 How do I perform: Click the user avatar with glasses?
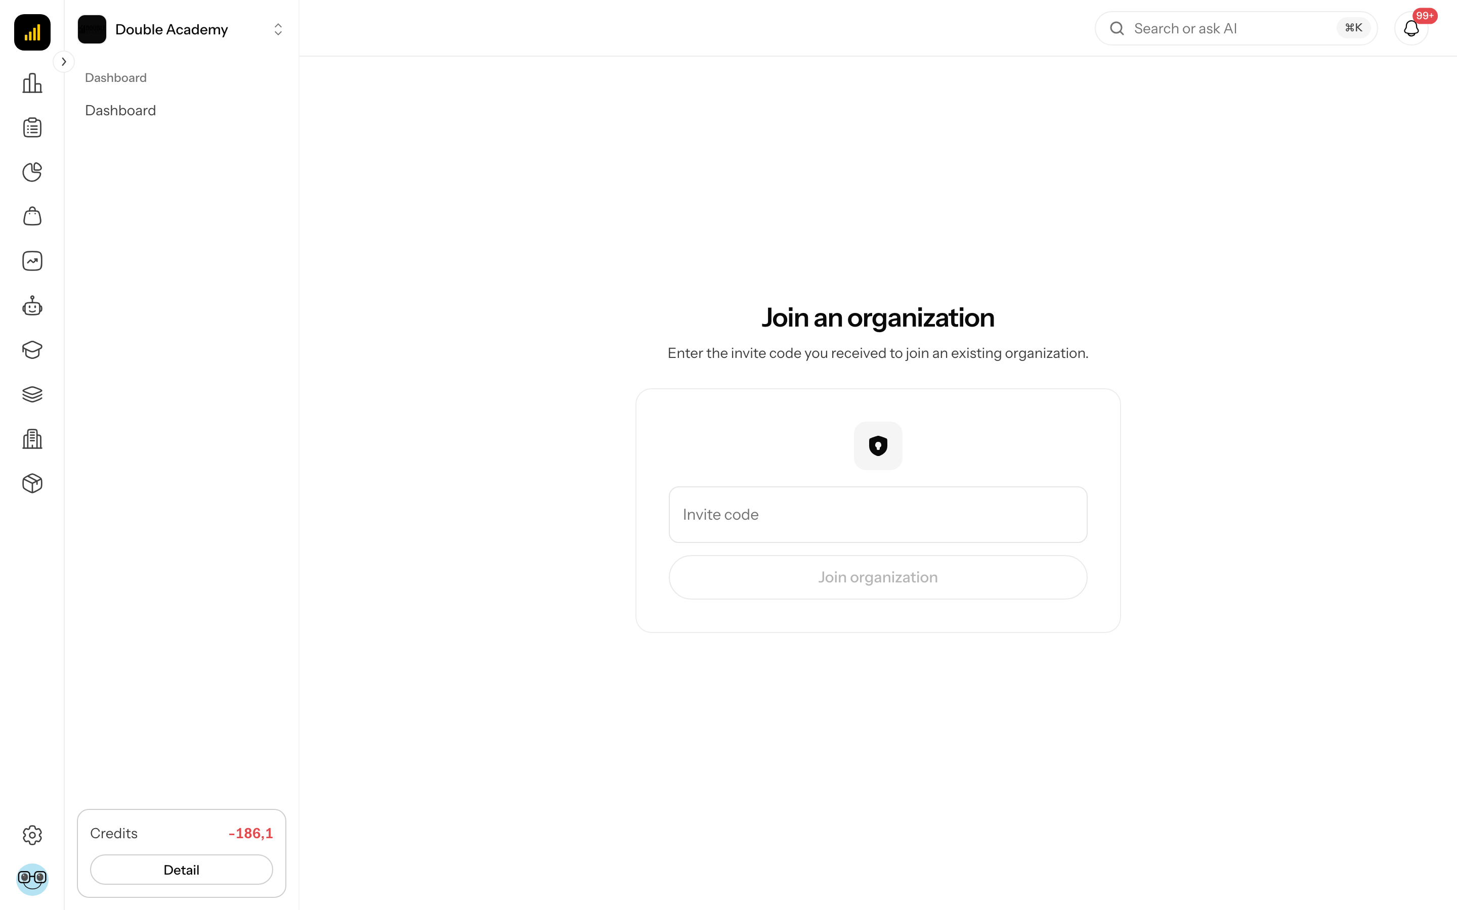tap(32, 879)
